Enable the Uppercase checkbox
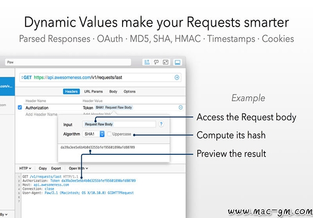Viewport: 313px width, 218px height. 109,134
